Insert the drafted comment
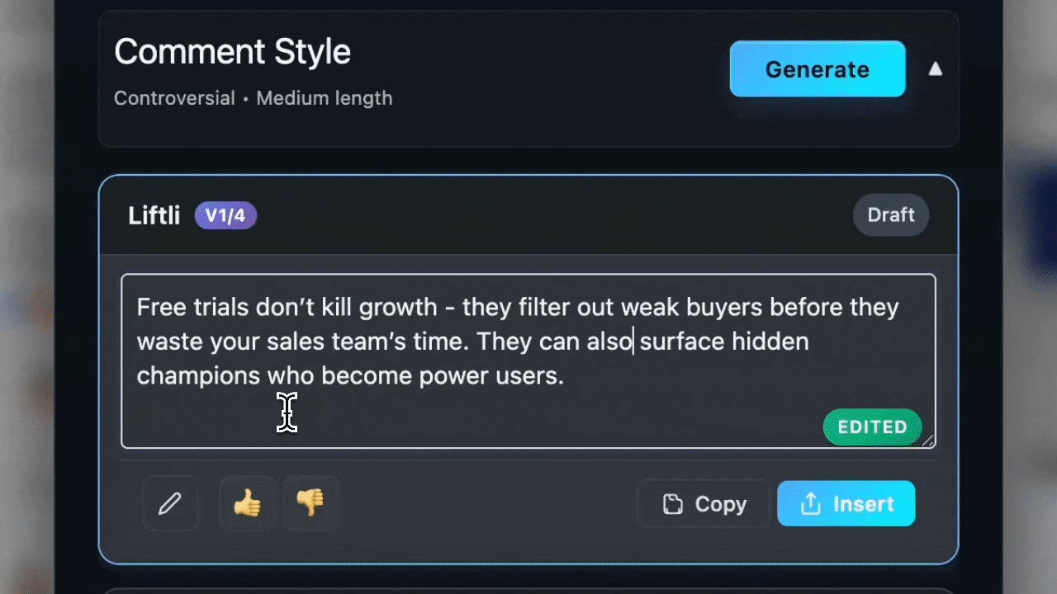 coord(846,504)
